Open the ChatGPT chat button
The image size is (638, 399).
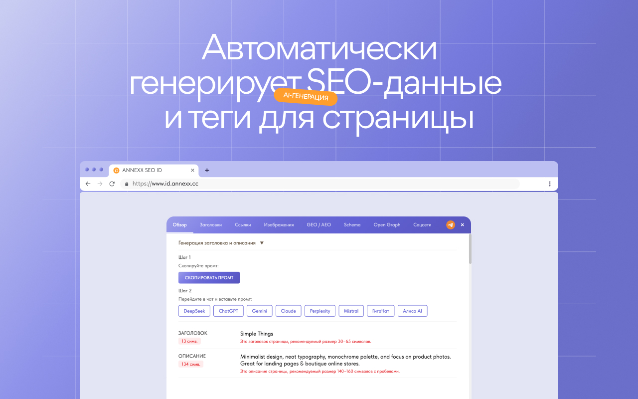[228, 311]
